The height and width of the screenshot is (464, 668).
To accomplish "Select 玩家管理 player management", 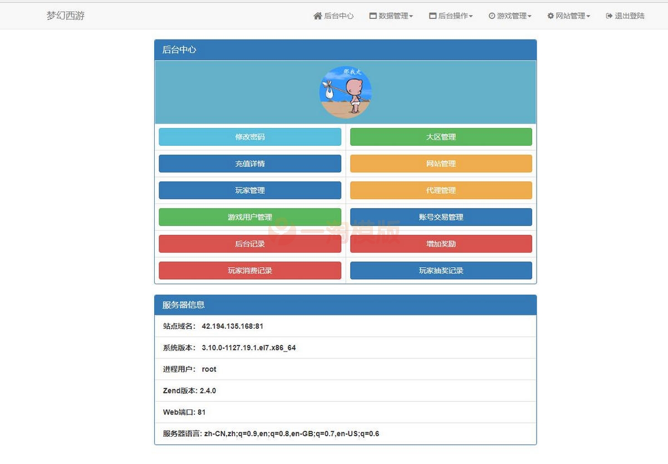I will pos(249,190).
